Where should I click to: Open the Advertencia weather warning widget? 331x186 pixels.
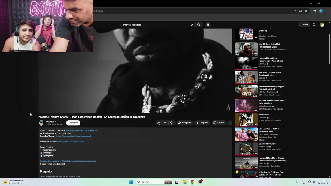pos(14,182)
